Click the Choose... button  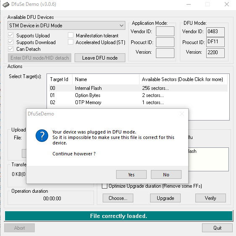click(x=118, y=198)
